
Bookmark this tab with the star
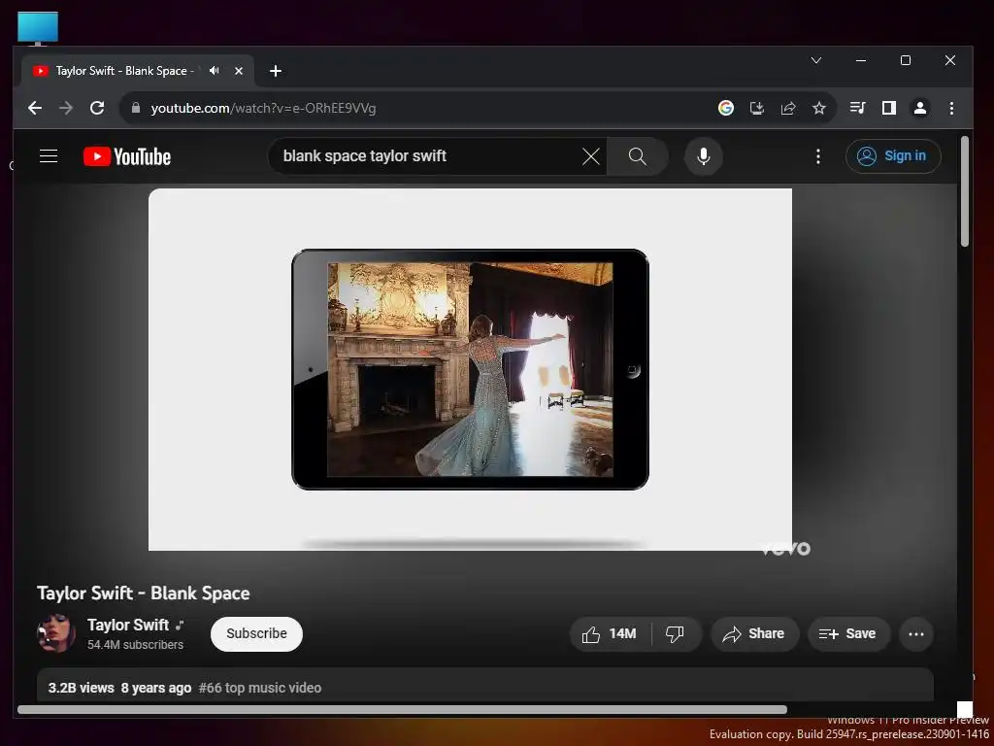point(819,108)
